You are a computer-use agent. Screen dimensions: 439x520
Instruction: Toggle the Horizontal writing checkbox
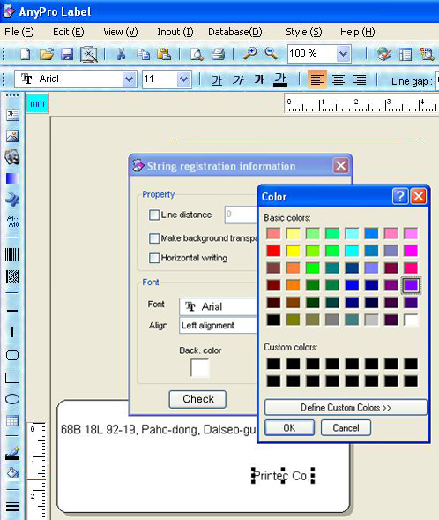[x=154, y=258]
